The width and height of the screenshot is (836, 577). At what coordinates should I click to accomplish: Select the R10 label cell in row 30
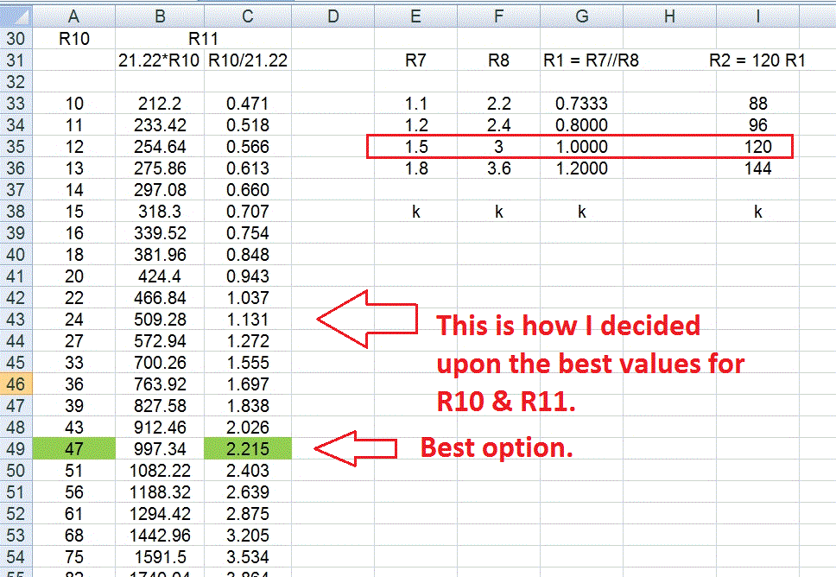[x=73, y=39]
